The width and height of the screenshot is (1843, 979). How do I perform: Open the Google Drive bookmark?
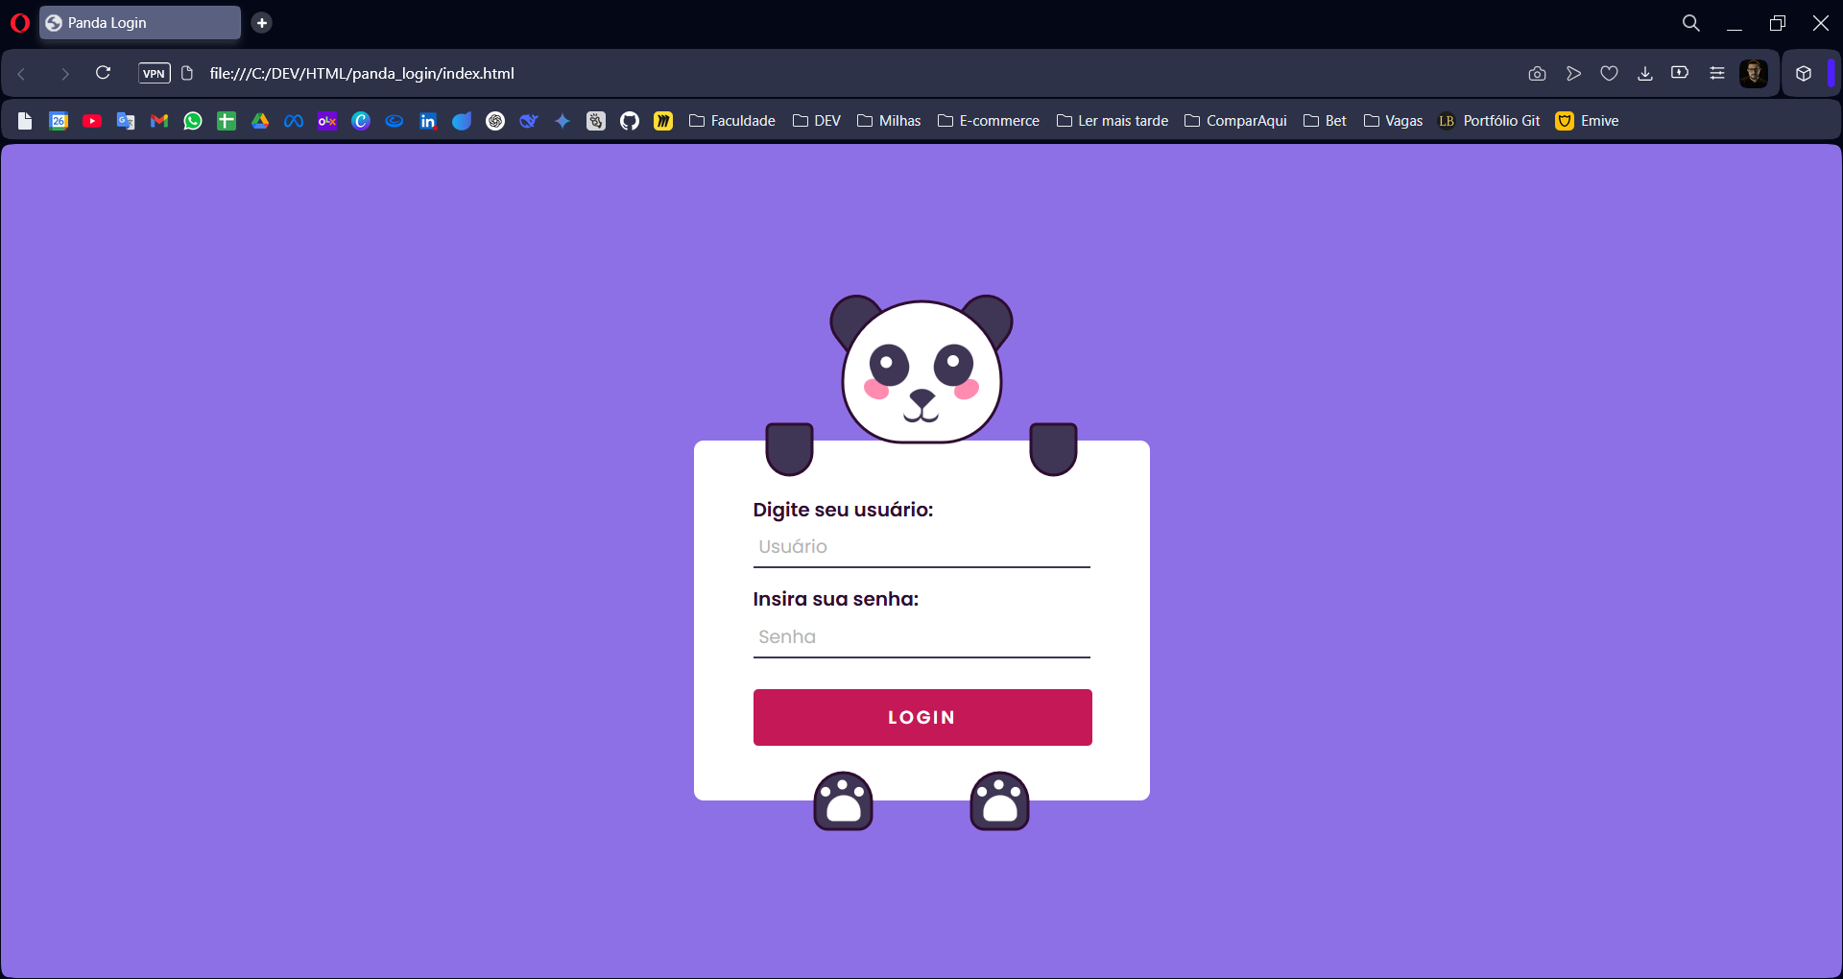tap(260, 121)
